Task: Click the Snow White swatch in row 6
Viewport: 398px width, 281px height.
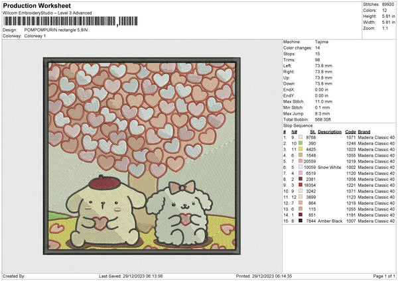Action: pos(300,167)
